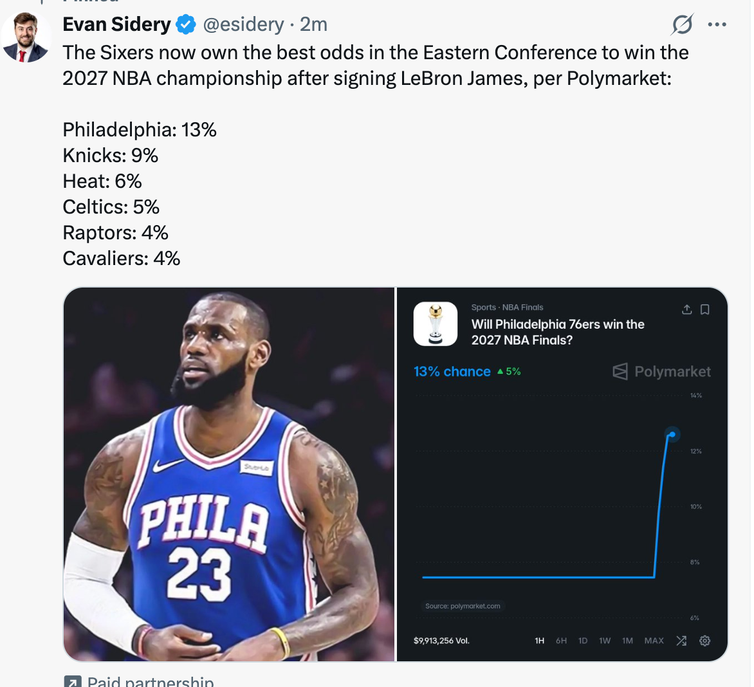Click the NBA trophy market icon
The image size is (754, 687).
pyautogui.click(x=435, y=324)
